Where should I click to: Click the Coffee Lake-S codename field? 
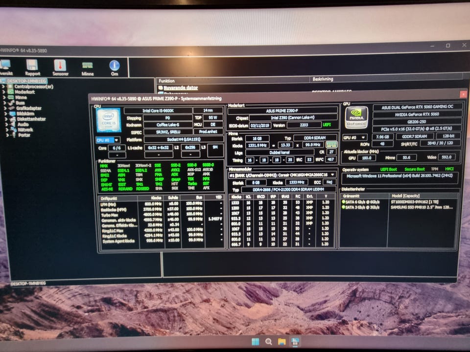[168, 125]
